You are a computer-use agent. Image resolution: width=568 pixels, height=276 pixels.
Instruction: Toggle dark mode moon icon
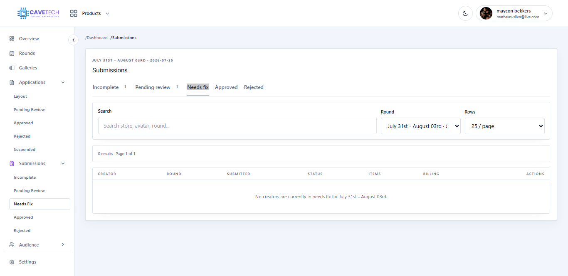465,13
